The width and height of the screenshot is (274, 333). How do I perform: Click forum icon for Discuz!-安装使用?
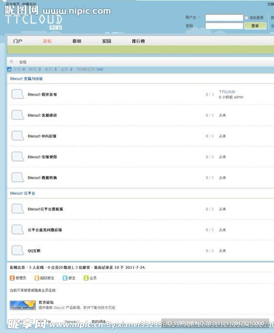click(18, 157)
